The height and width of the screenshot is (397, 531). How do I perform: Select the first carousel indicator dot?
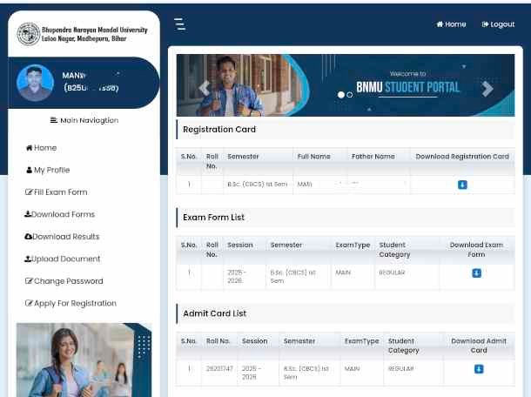coord(341,95)
